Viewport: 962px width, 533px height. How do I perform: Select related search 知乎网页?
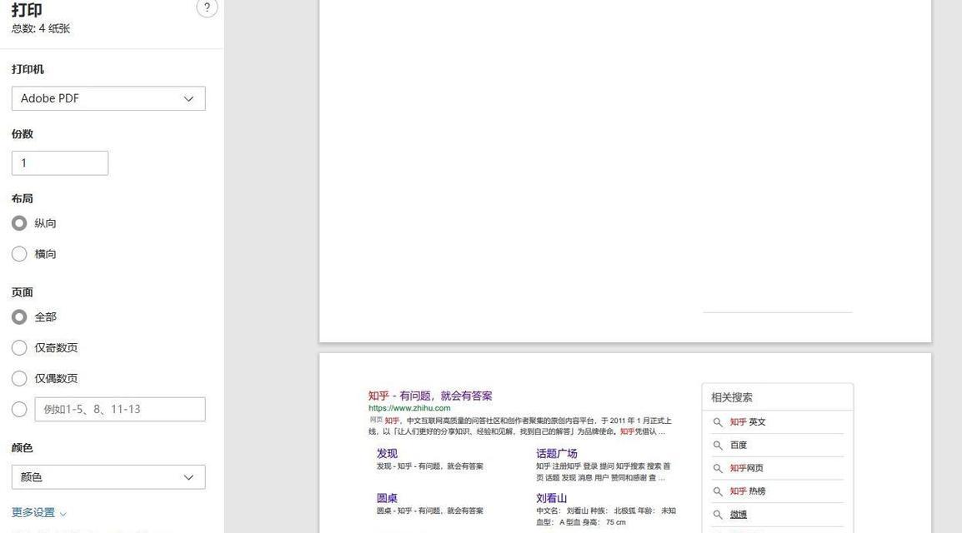pos(747,468)
